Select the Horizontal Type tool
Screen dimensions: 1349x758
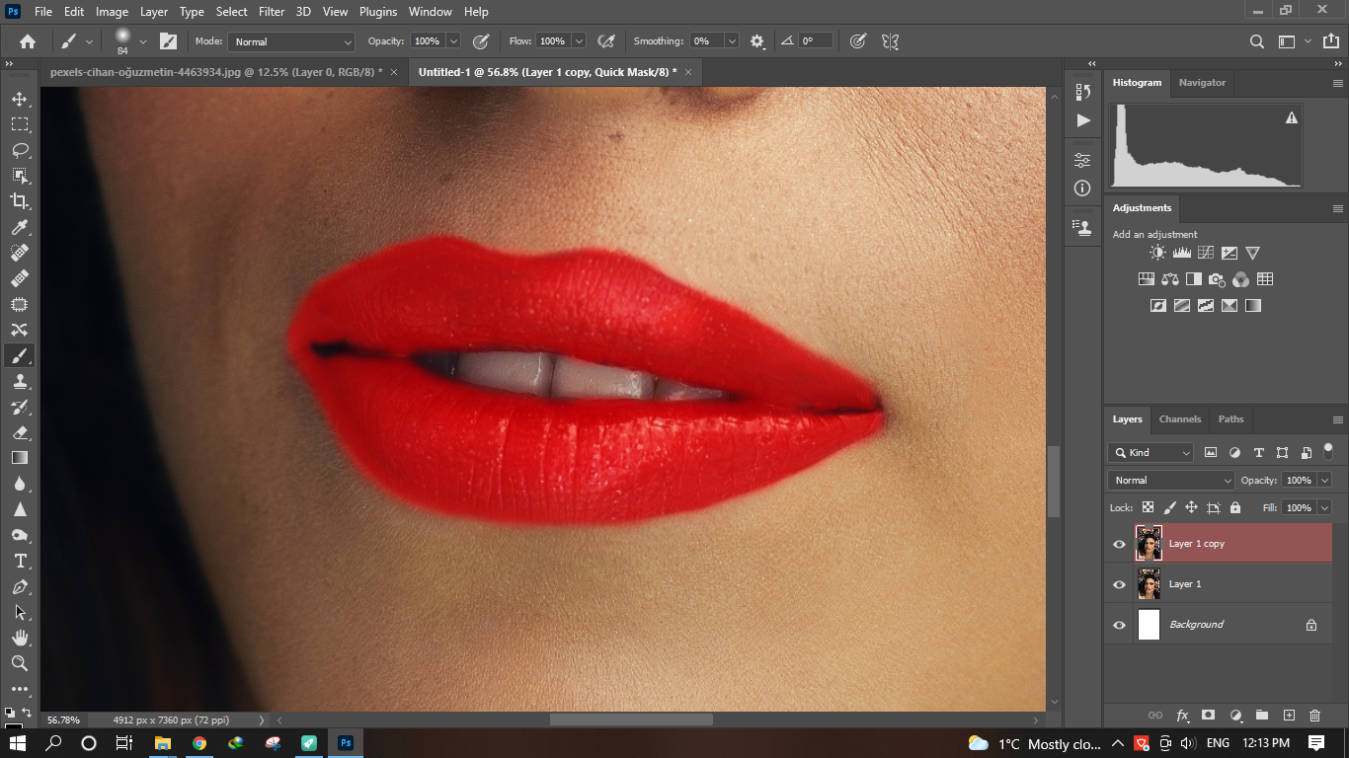20,561
